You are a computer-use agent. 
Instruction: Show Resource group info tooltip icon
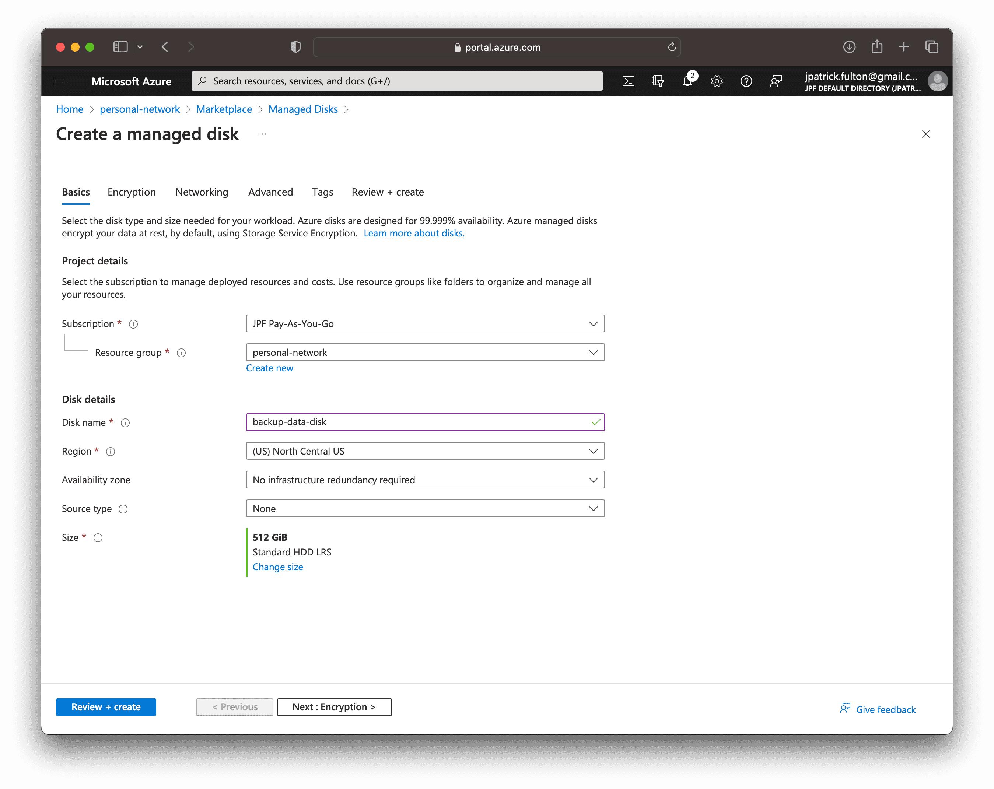tap(181, 353)
